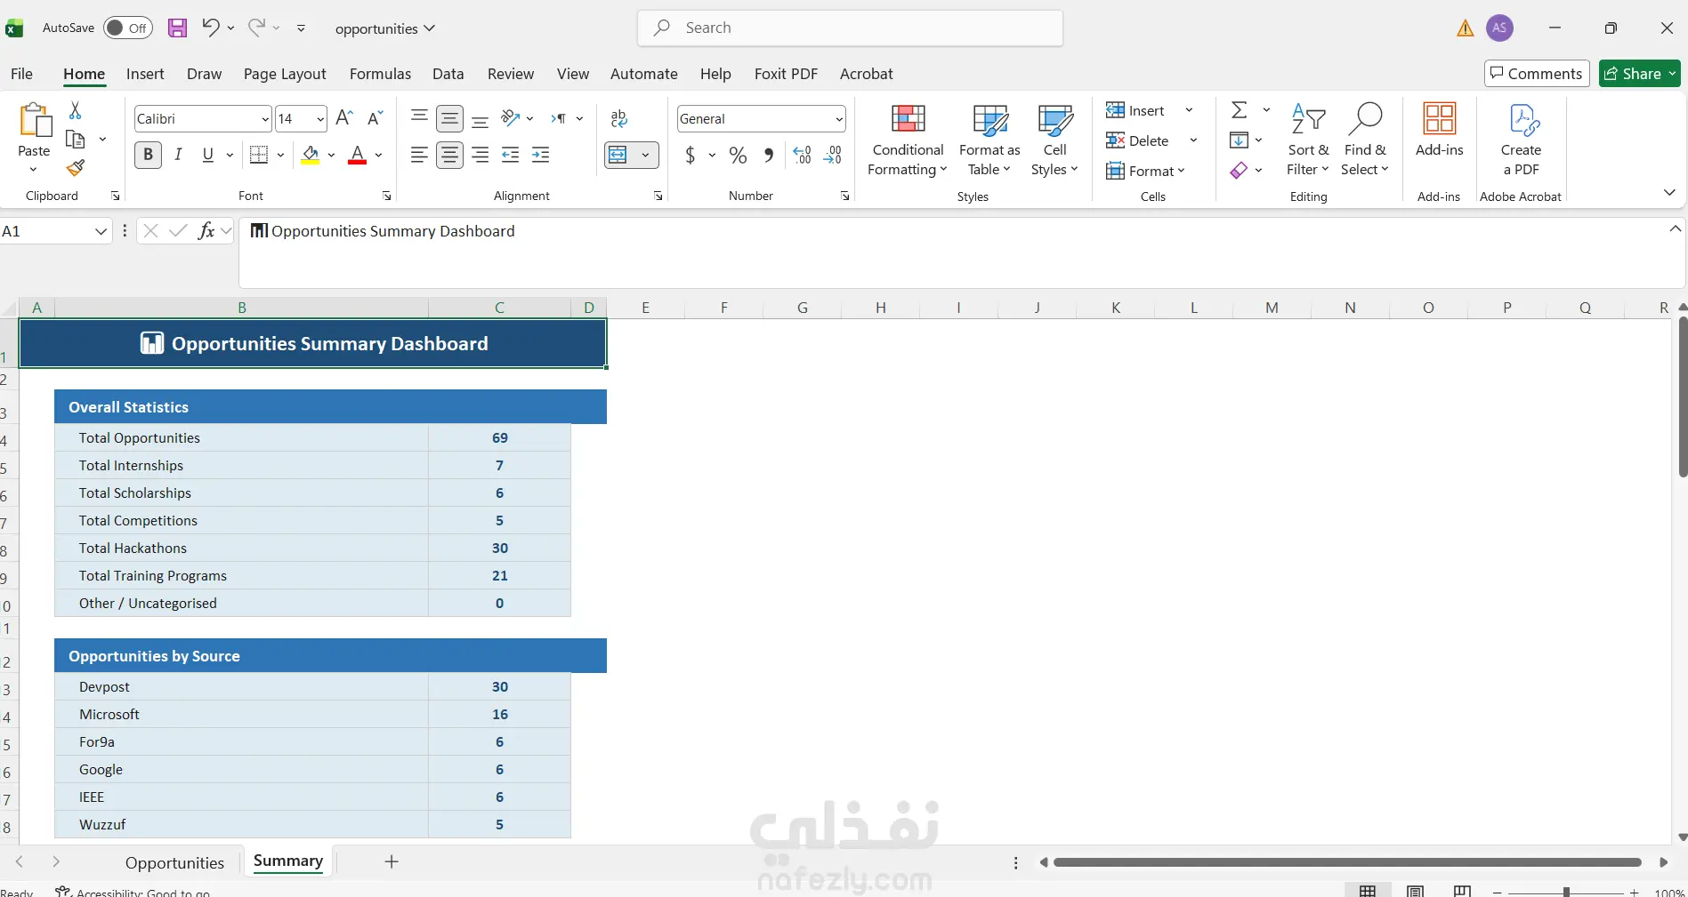Open the font name dropdown
This screenshot has height=897, width=1688.
265,119
